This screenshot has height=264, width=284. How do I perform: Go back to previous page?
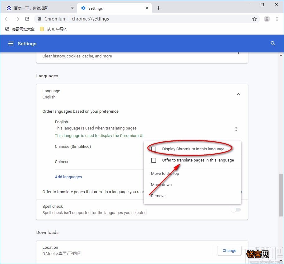(x=7, y=19)
